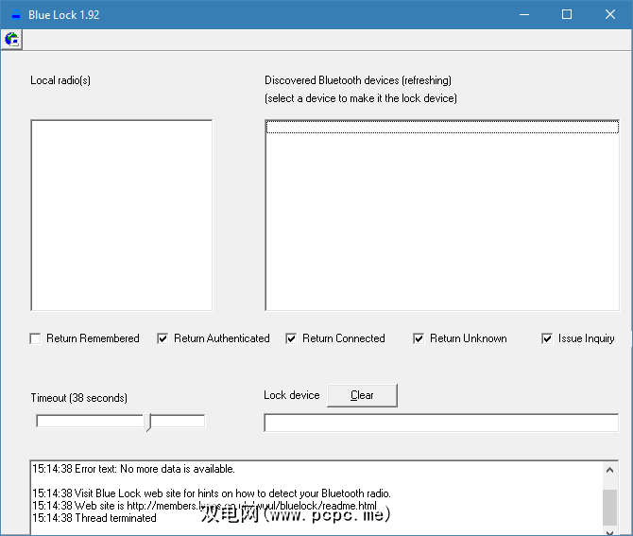Click inside the Lock device text field
Image resolution: width=633 pixels, height=536 pixels.
441,423
